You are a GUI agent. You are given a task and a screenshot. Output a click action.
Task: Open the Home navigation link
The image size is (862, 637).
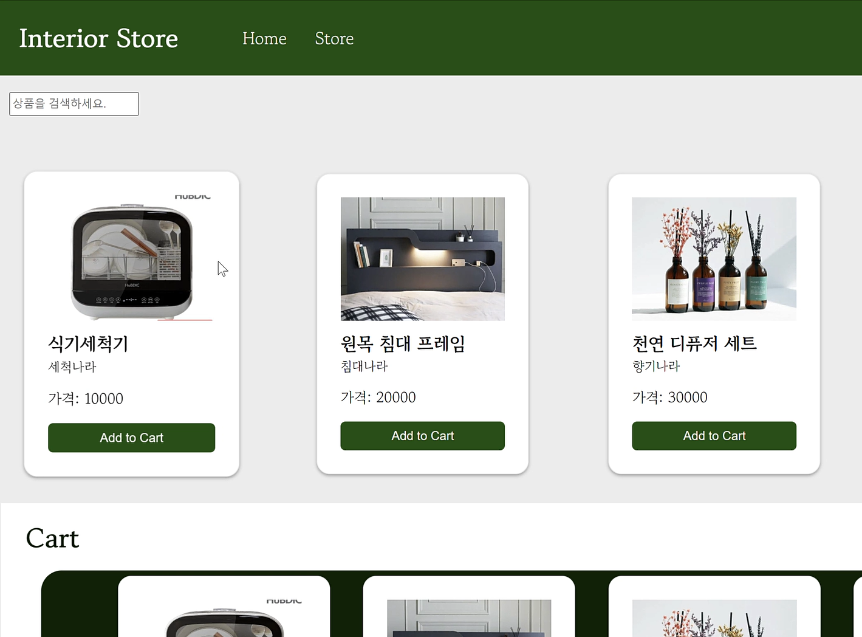(264, 38)
